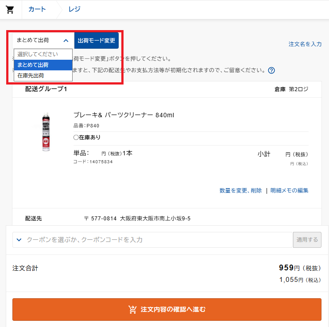Click the cart icon on the confirm order button
The height and width of the screenshot is (327, 329).
point(132,309)
